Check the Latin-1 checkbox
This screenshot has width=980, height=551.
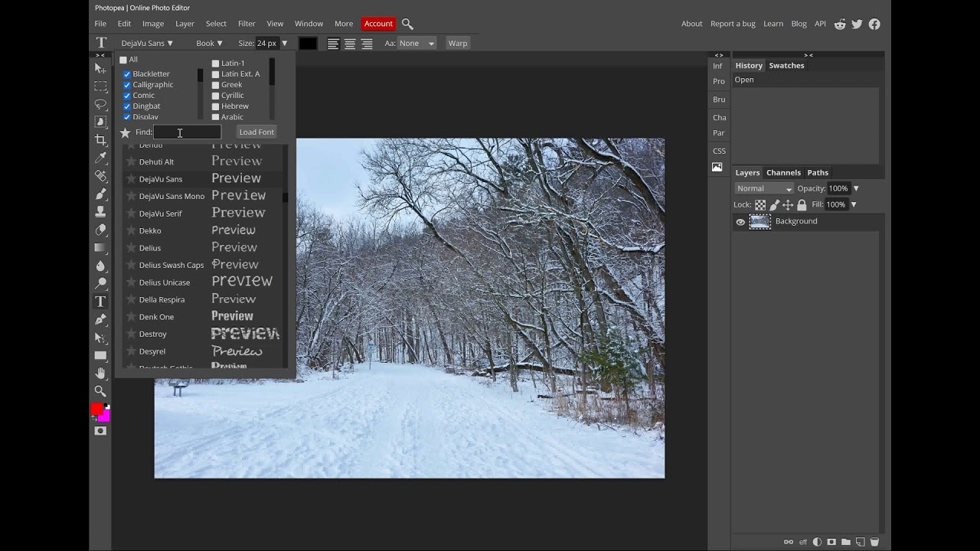(215, 64)
